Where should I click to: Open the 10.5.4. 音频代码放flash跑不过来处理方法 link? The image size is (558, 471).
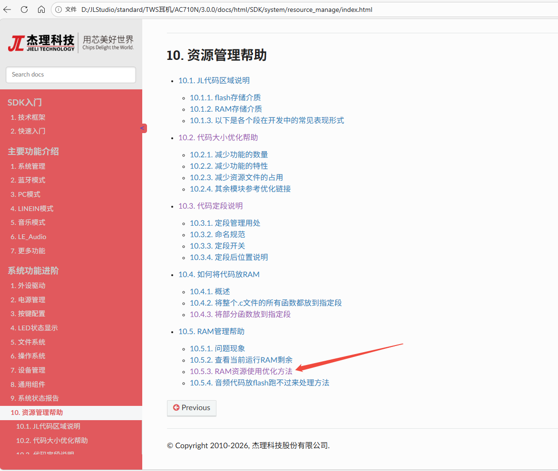click(259, 383)
